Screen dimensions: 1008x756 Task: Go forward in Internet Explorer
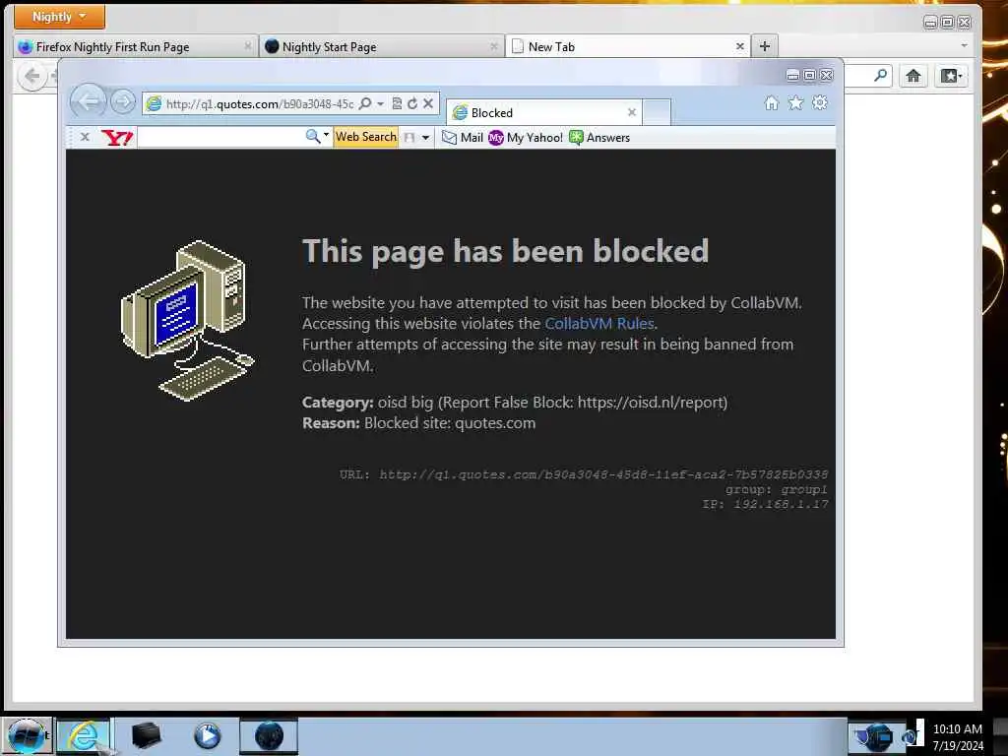(123, 101)
